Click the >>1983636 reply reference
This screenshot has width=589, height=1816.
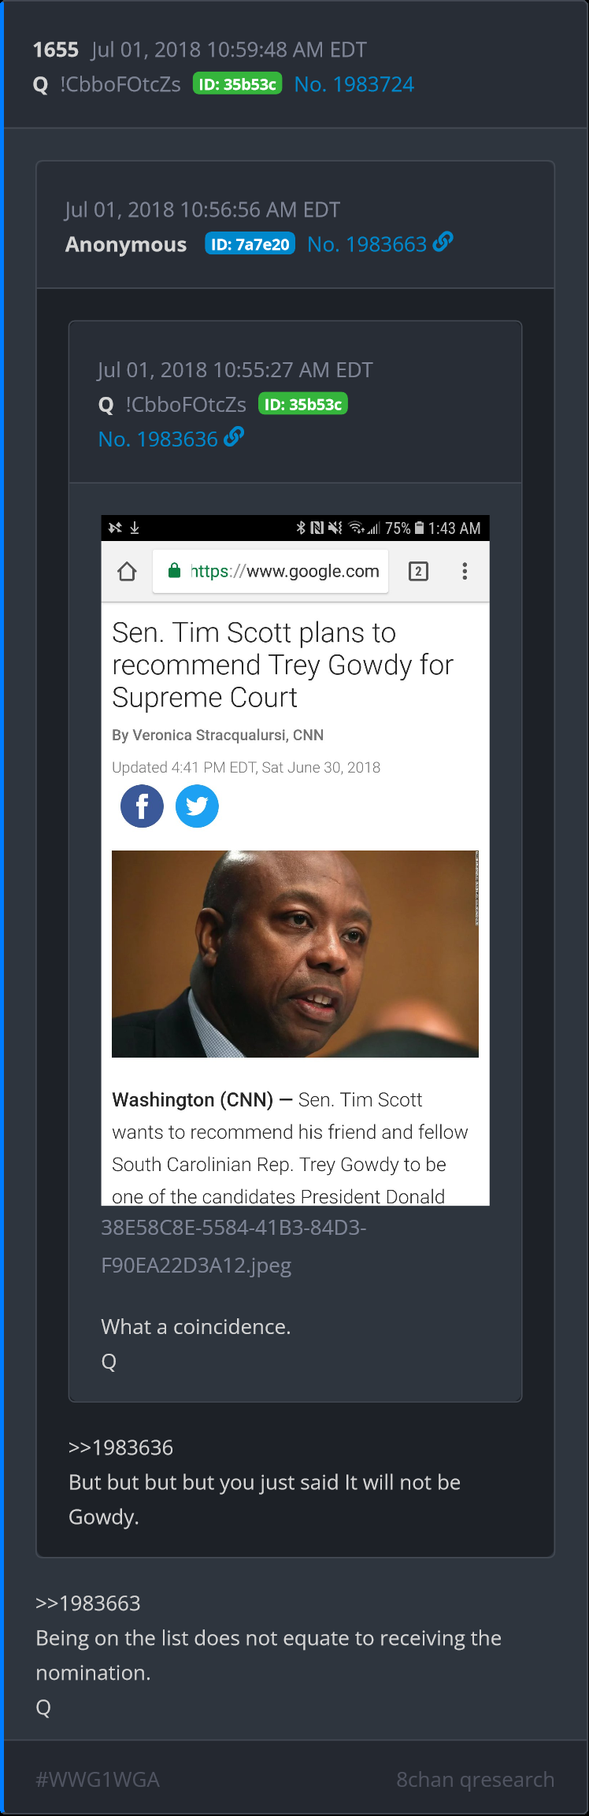(x=120, y=1447)
